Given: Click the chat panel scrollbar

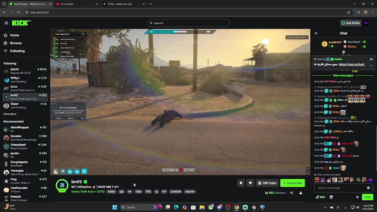Looking at the screenshot, I should tap(376, 148).
